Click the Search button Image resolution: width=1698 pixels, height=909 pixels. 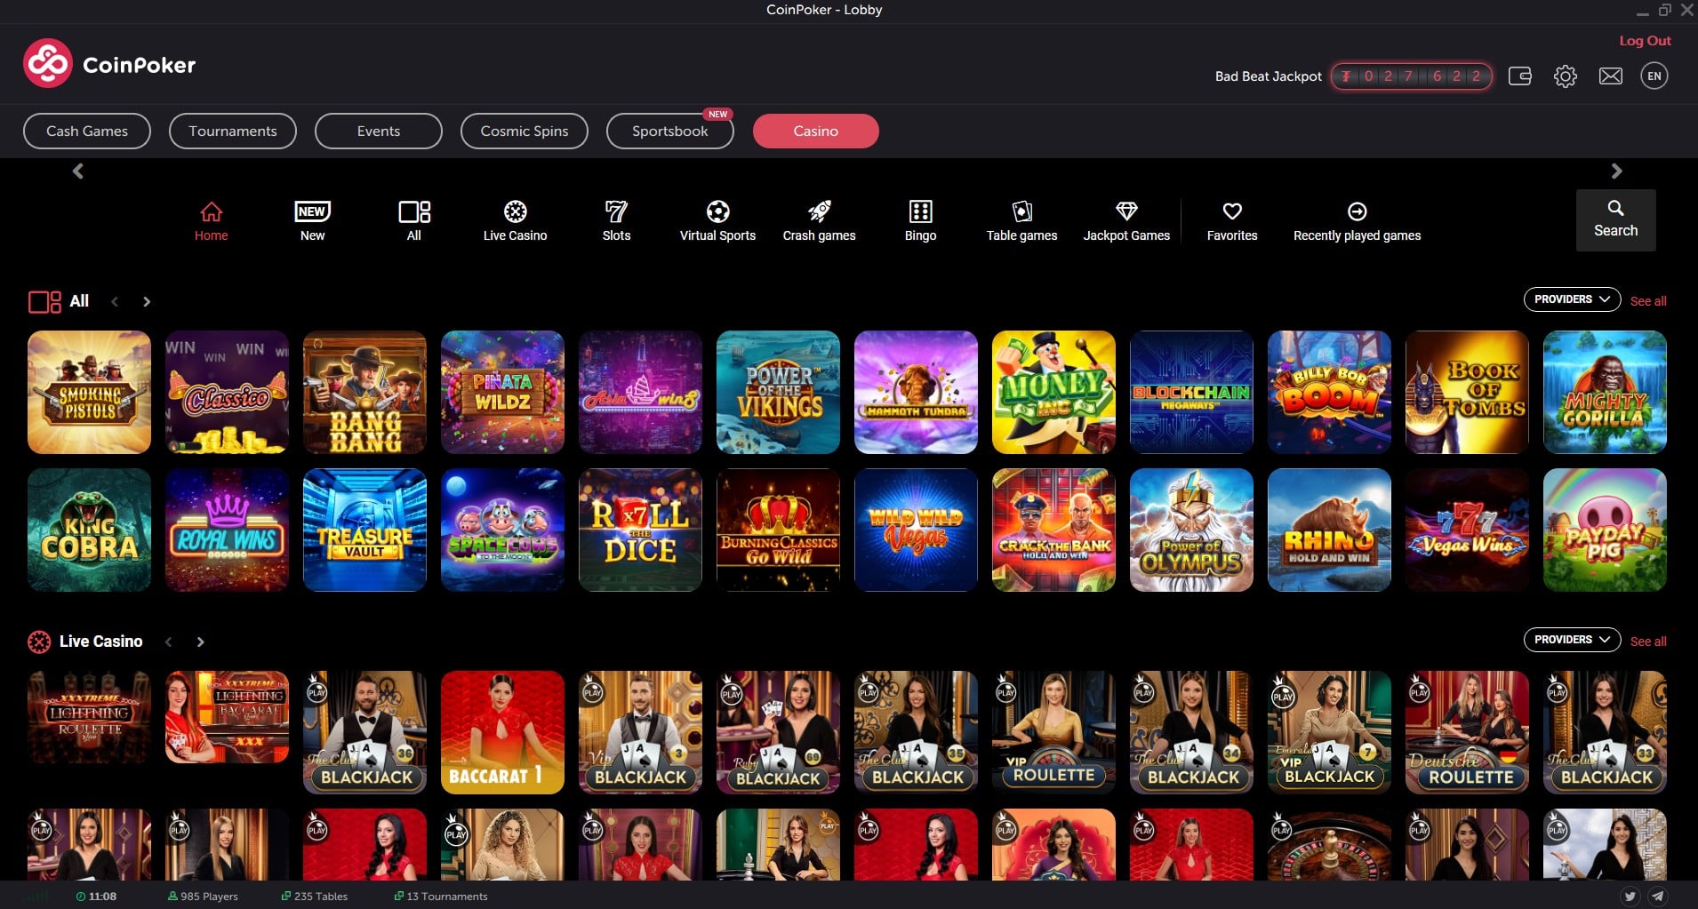point(1615,219)
